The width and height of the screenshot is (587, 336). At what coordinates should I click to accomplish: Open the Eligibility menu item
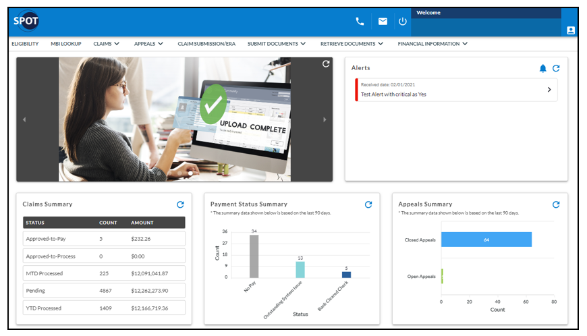(25, 44)
